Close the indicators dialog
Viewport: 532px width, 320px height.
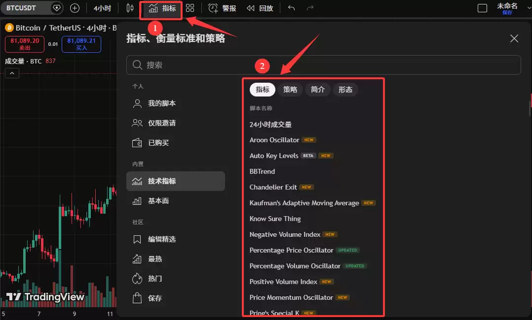[514, 38]
